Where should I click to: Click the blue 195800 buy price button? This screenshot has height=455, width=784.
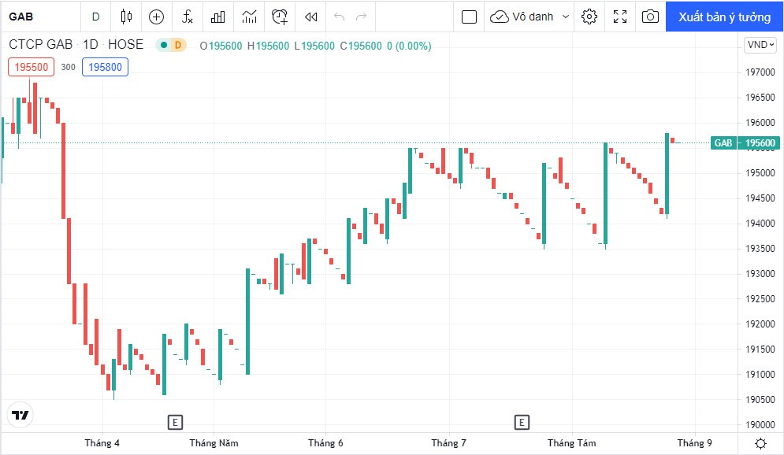[105, 67]
